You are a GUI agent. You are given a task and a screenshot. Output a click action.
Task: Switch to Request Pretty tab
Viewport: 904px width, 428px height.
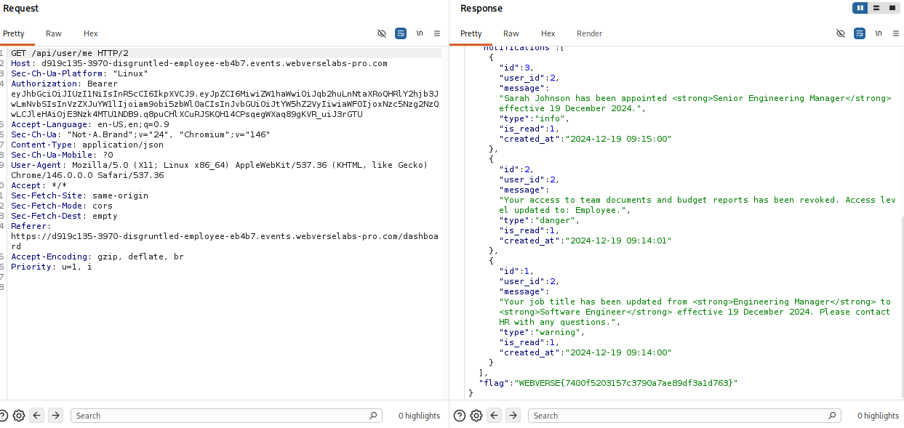(x=13, y=33)
